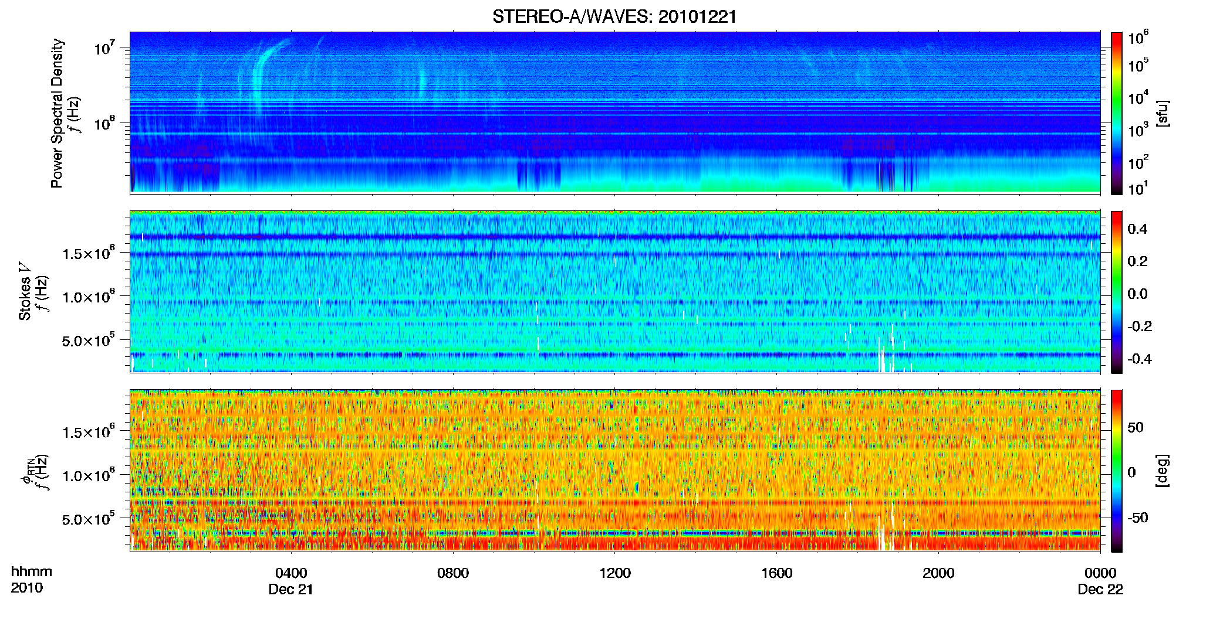Click the "hhmm" time axis label
Image resolution: width=1230 pixels, height=633 pixels.
(x=32, y=572)
